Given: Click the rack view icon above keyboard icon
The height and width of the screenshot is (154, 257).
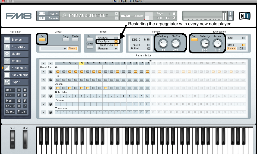Looking at the screenshot, I should click(42, 14).
